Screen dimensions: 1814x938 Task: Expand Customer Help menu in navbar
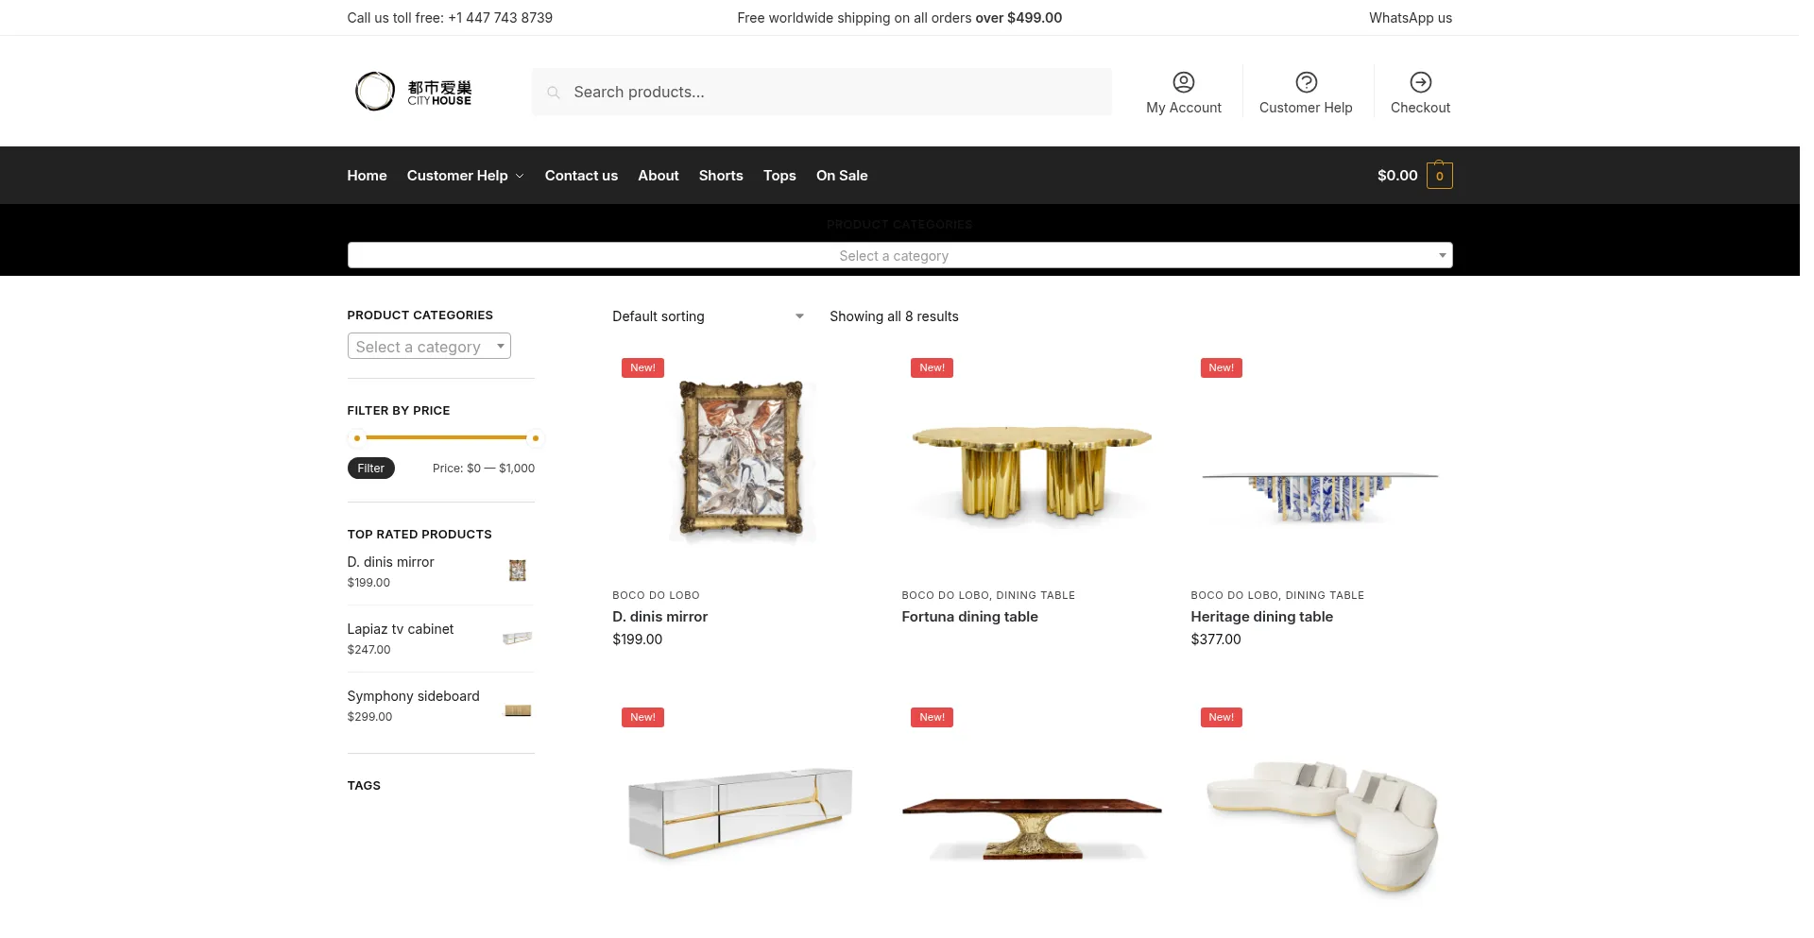(465, 176)
